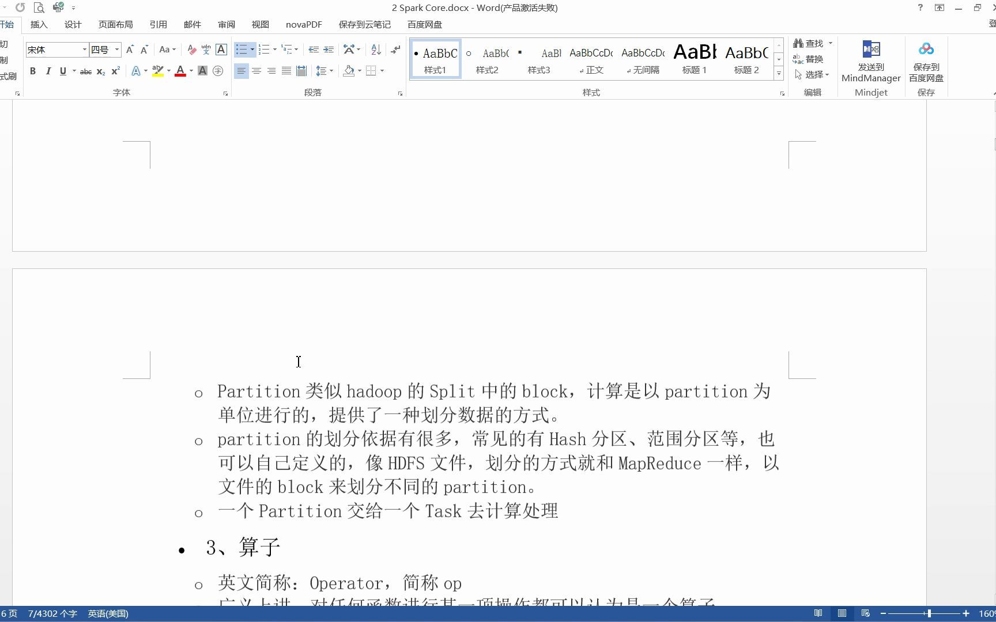
Task: Toggle superscript formatting
Action: point(116,71)
